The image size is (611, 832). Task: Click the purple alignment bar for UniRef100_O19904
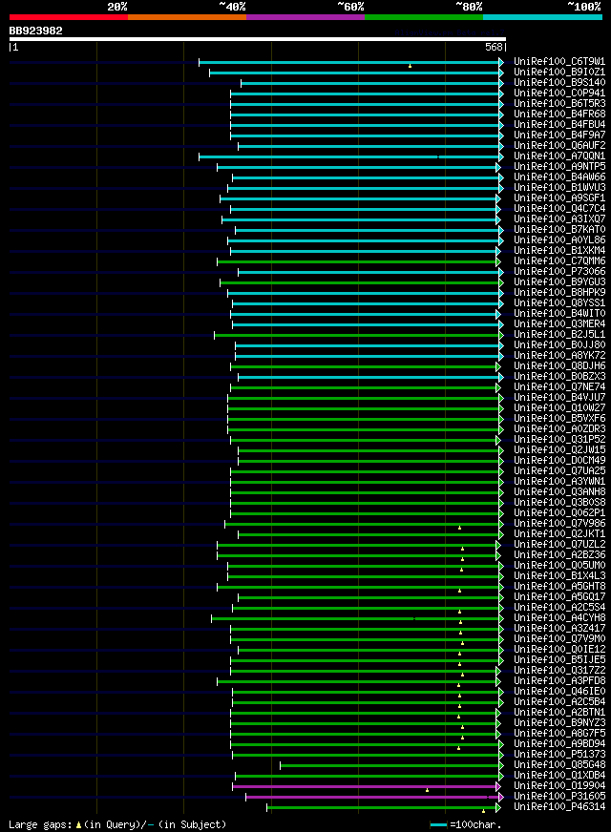367,787
